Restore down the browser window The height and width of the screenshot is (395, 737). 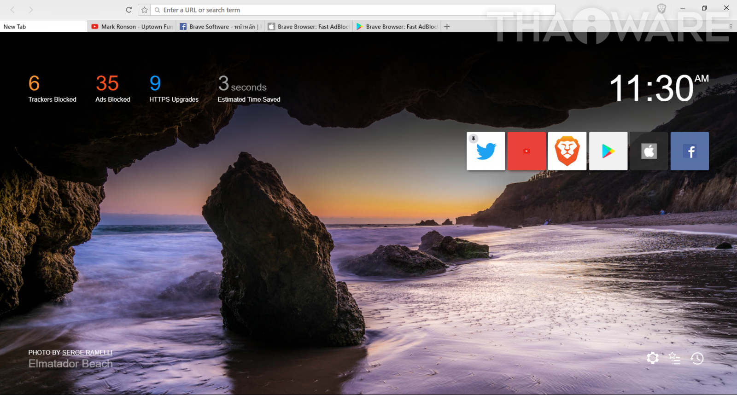coord(704,8)
